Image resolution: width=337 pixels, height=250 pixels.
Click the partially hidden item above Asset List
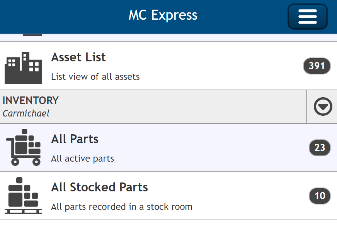coord(168,38)
